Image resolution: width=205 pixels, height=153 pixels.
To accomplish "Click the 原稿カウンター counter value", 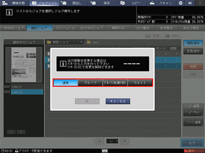I will point(167,17).
